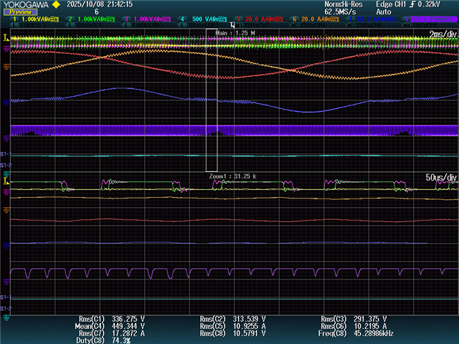Select highlighted purple channel 8 label
Image resolution: width=459 pixels, height=344 pixels.
(430, 19)
